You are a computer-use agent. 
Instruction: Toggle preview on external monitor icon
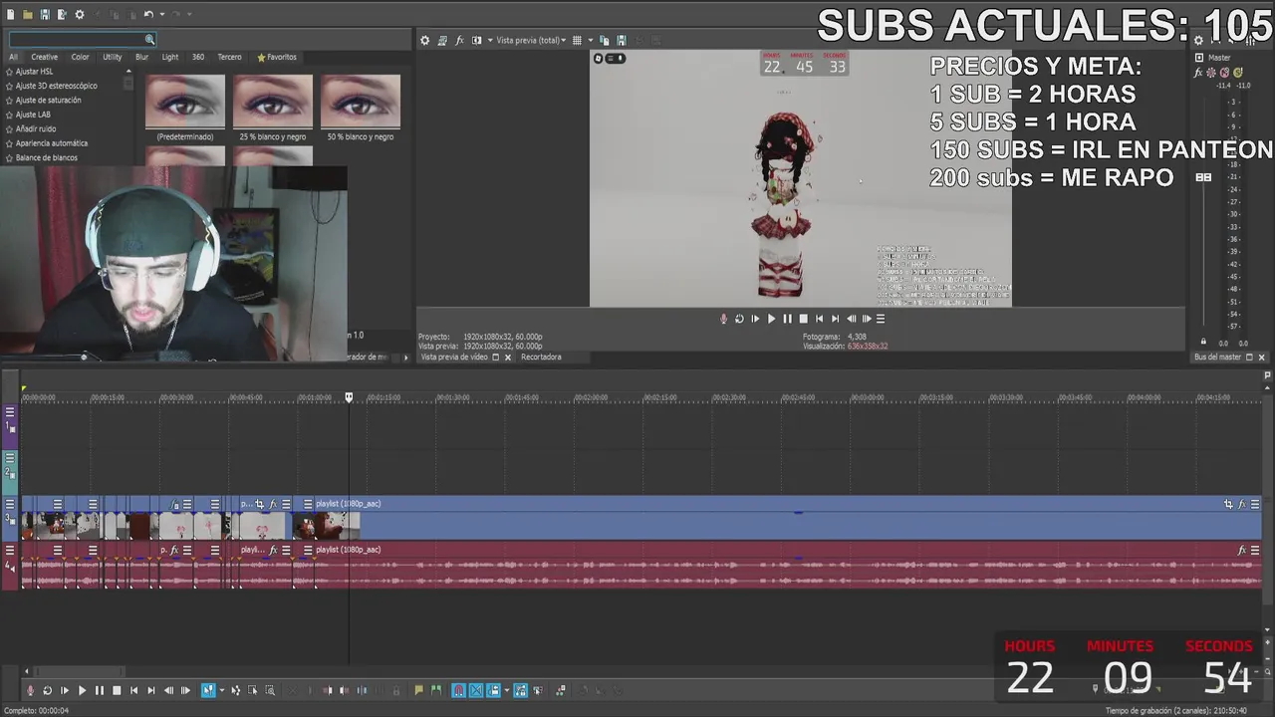442,40
